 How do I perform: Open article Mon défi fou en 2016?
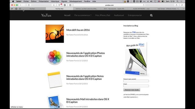78,30
